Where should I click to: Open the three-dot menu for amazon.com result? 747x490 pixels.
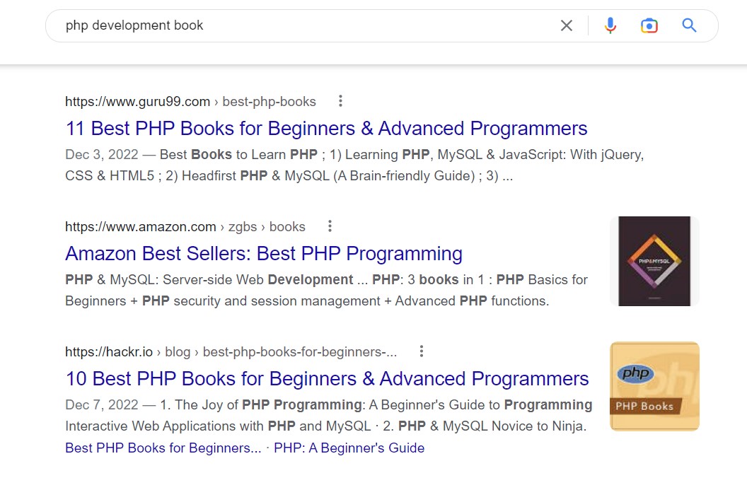pyautogui.click(x=330, y=226)
